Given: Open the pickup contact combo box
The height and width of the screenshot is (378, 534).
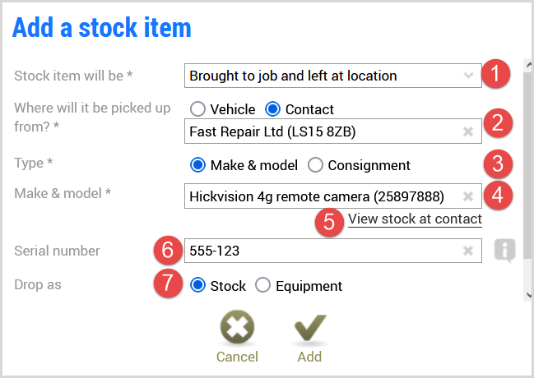Looking at the screenshot, I should 333,131.
